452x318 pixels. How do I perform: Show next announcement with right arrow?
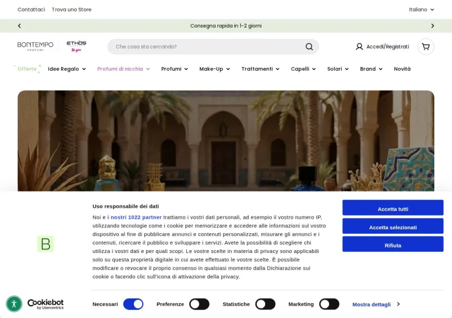coord(432,26)
